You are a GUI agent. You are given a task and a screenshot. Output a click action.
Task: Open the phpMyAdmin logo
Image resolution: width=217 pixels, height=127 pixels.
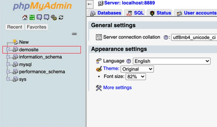click(42, 6)
